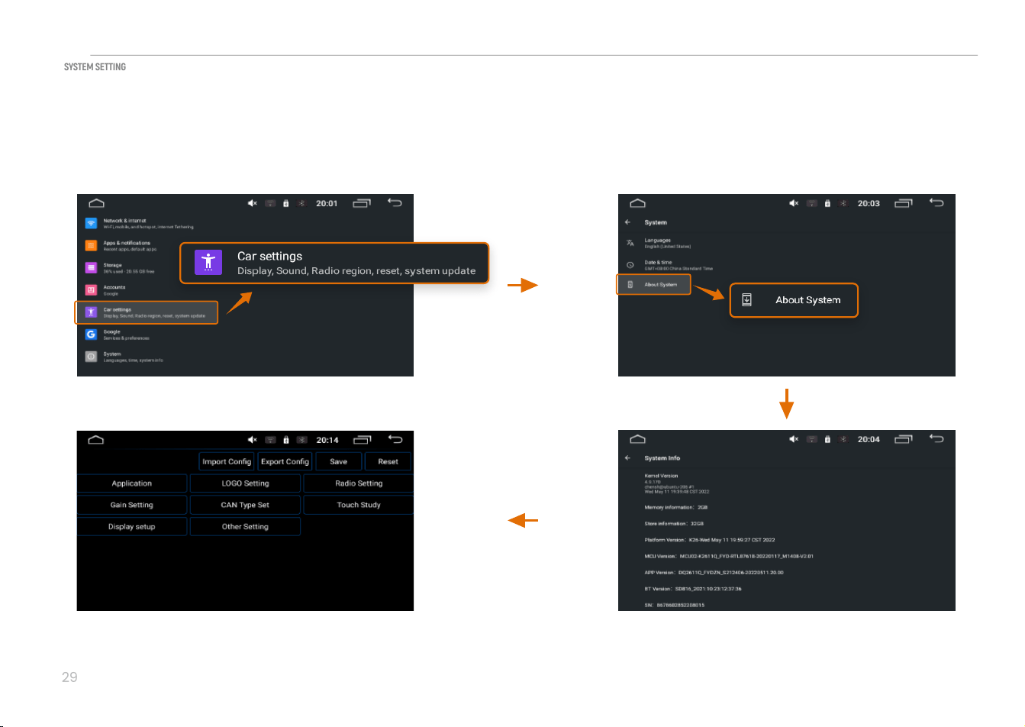This screenshot has height=727, width=1025.
Task: Click the Export Config button
Action: point(285,461)
